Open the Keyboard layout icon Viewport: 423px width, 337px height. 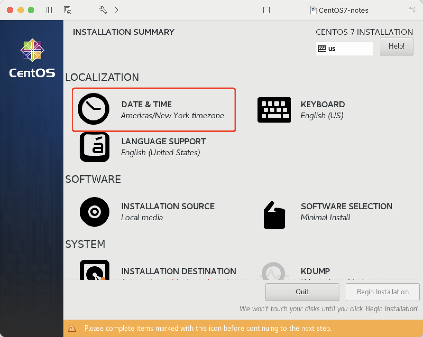(x=274, y=110)
